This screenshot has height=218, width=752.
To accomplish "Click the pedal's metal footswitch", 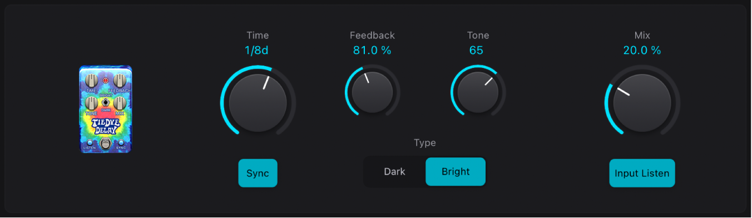I will pos(105,143).
